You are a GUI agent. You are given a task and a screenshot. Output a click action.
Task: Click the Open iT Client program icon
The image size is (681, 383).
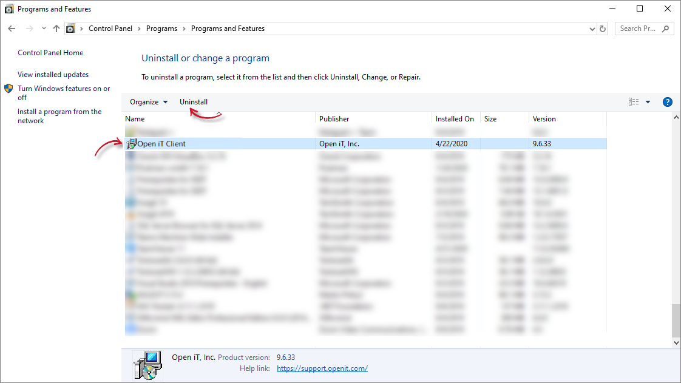(x=131, y=143)
